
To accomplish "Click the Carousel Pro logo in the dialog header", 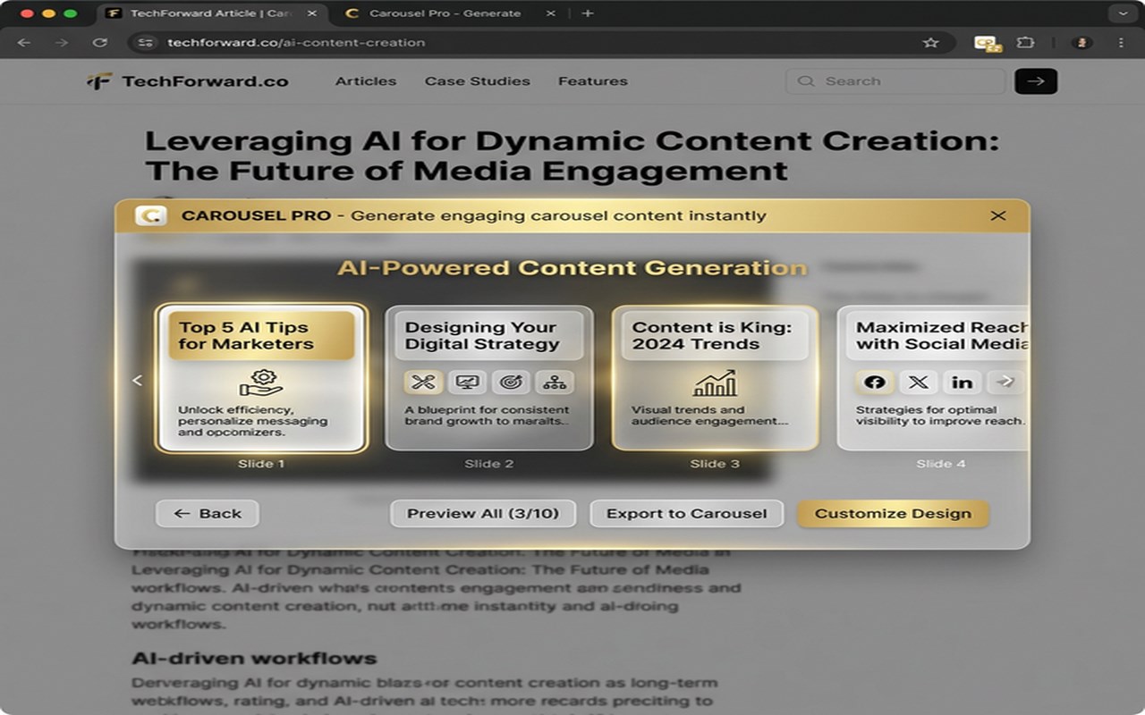I will tap(150, 215).
